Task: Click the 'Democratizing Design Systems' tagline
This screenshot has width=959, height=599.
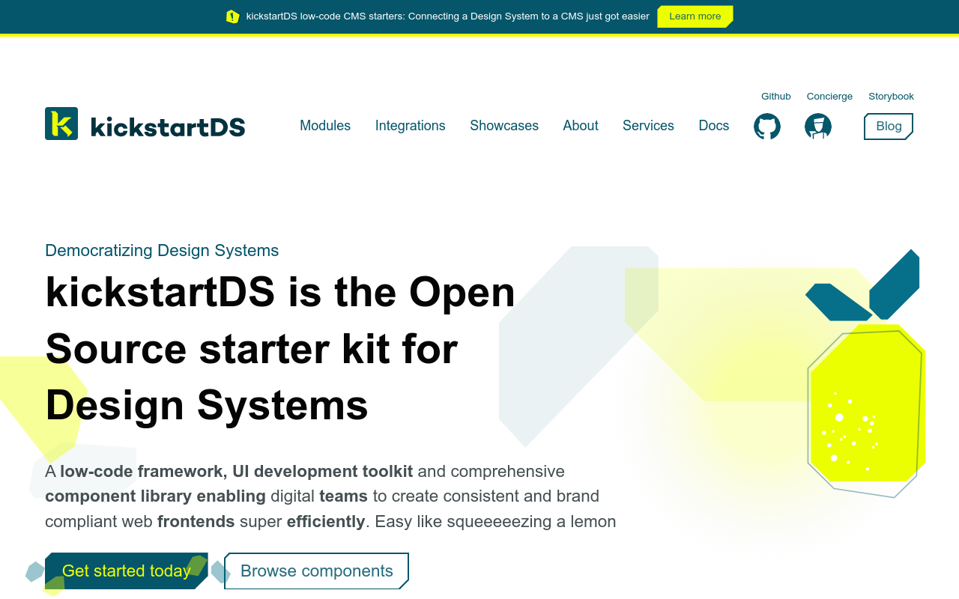Action: 162,250
